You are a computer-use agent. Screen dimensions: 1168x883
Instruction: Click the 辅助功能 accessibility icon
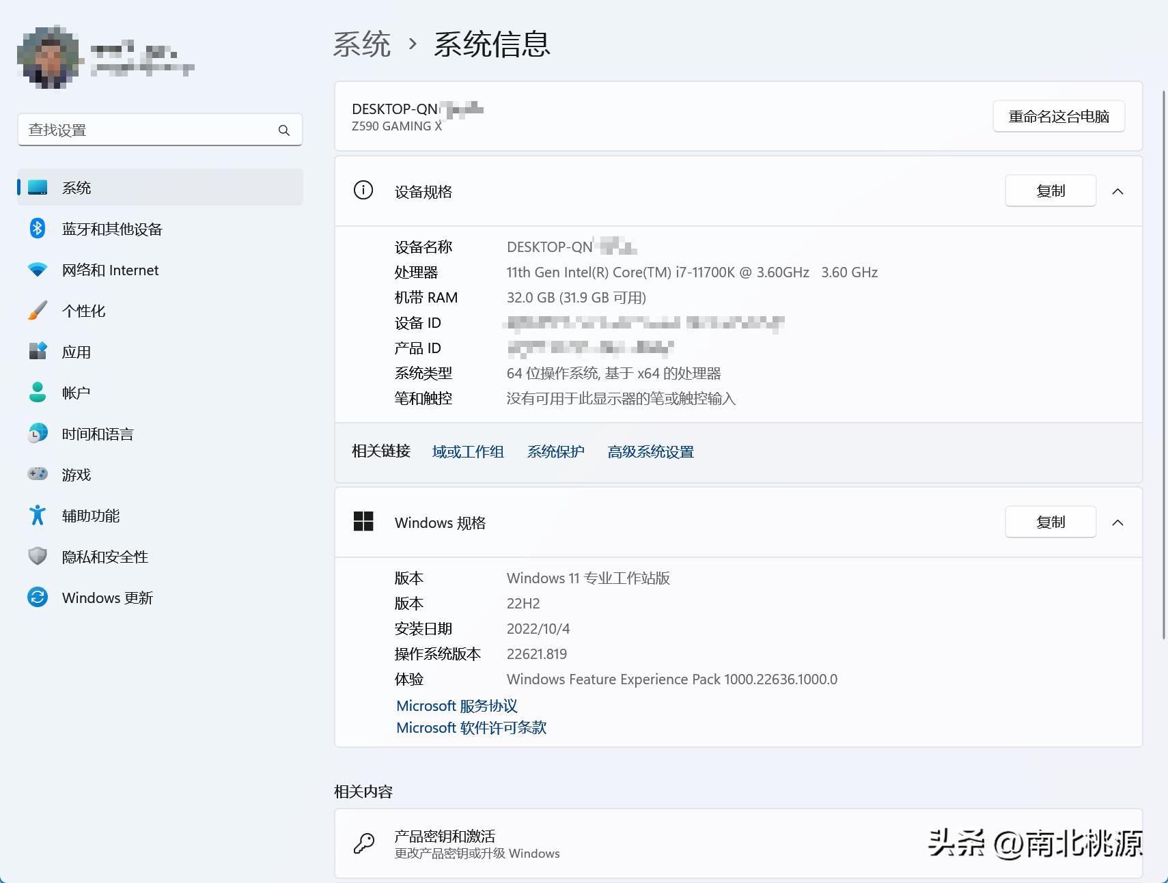pyautogui.click(x=38, y=516)
